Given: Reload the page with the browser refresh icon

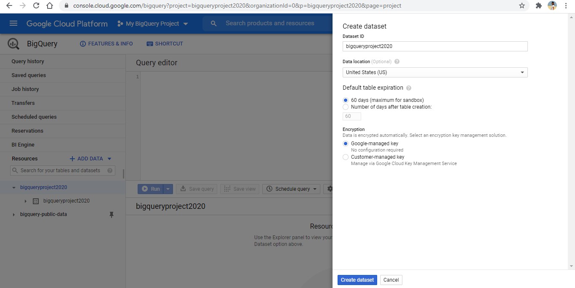Looking at the screenshot, I should (x=36, y=5).
